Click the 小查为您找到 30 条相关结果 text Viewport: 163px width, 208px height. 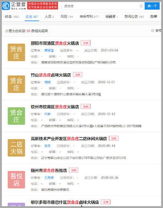[26, 31]
